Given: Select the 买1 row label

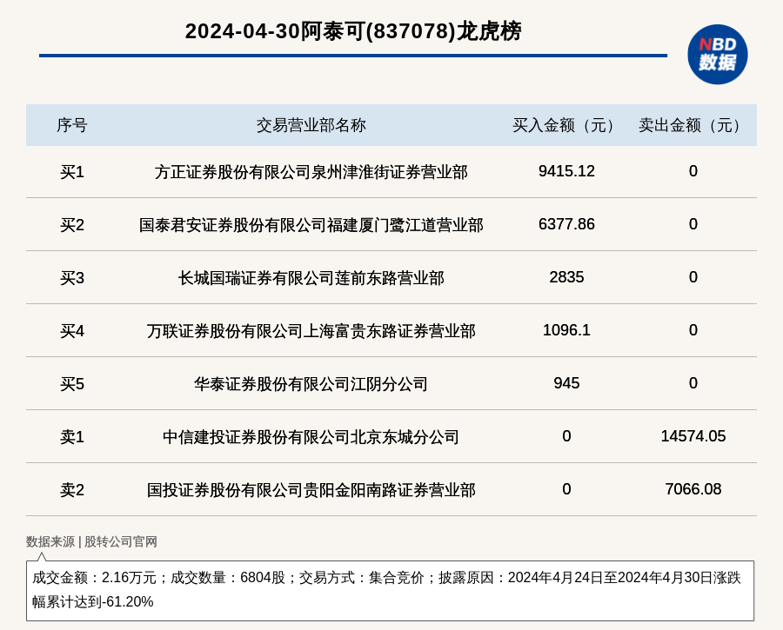Looking at the screenshot, I should pyautogui.click(x=72, y=172).
